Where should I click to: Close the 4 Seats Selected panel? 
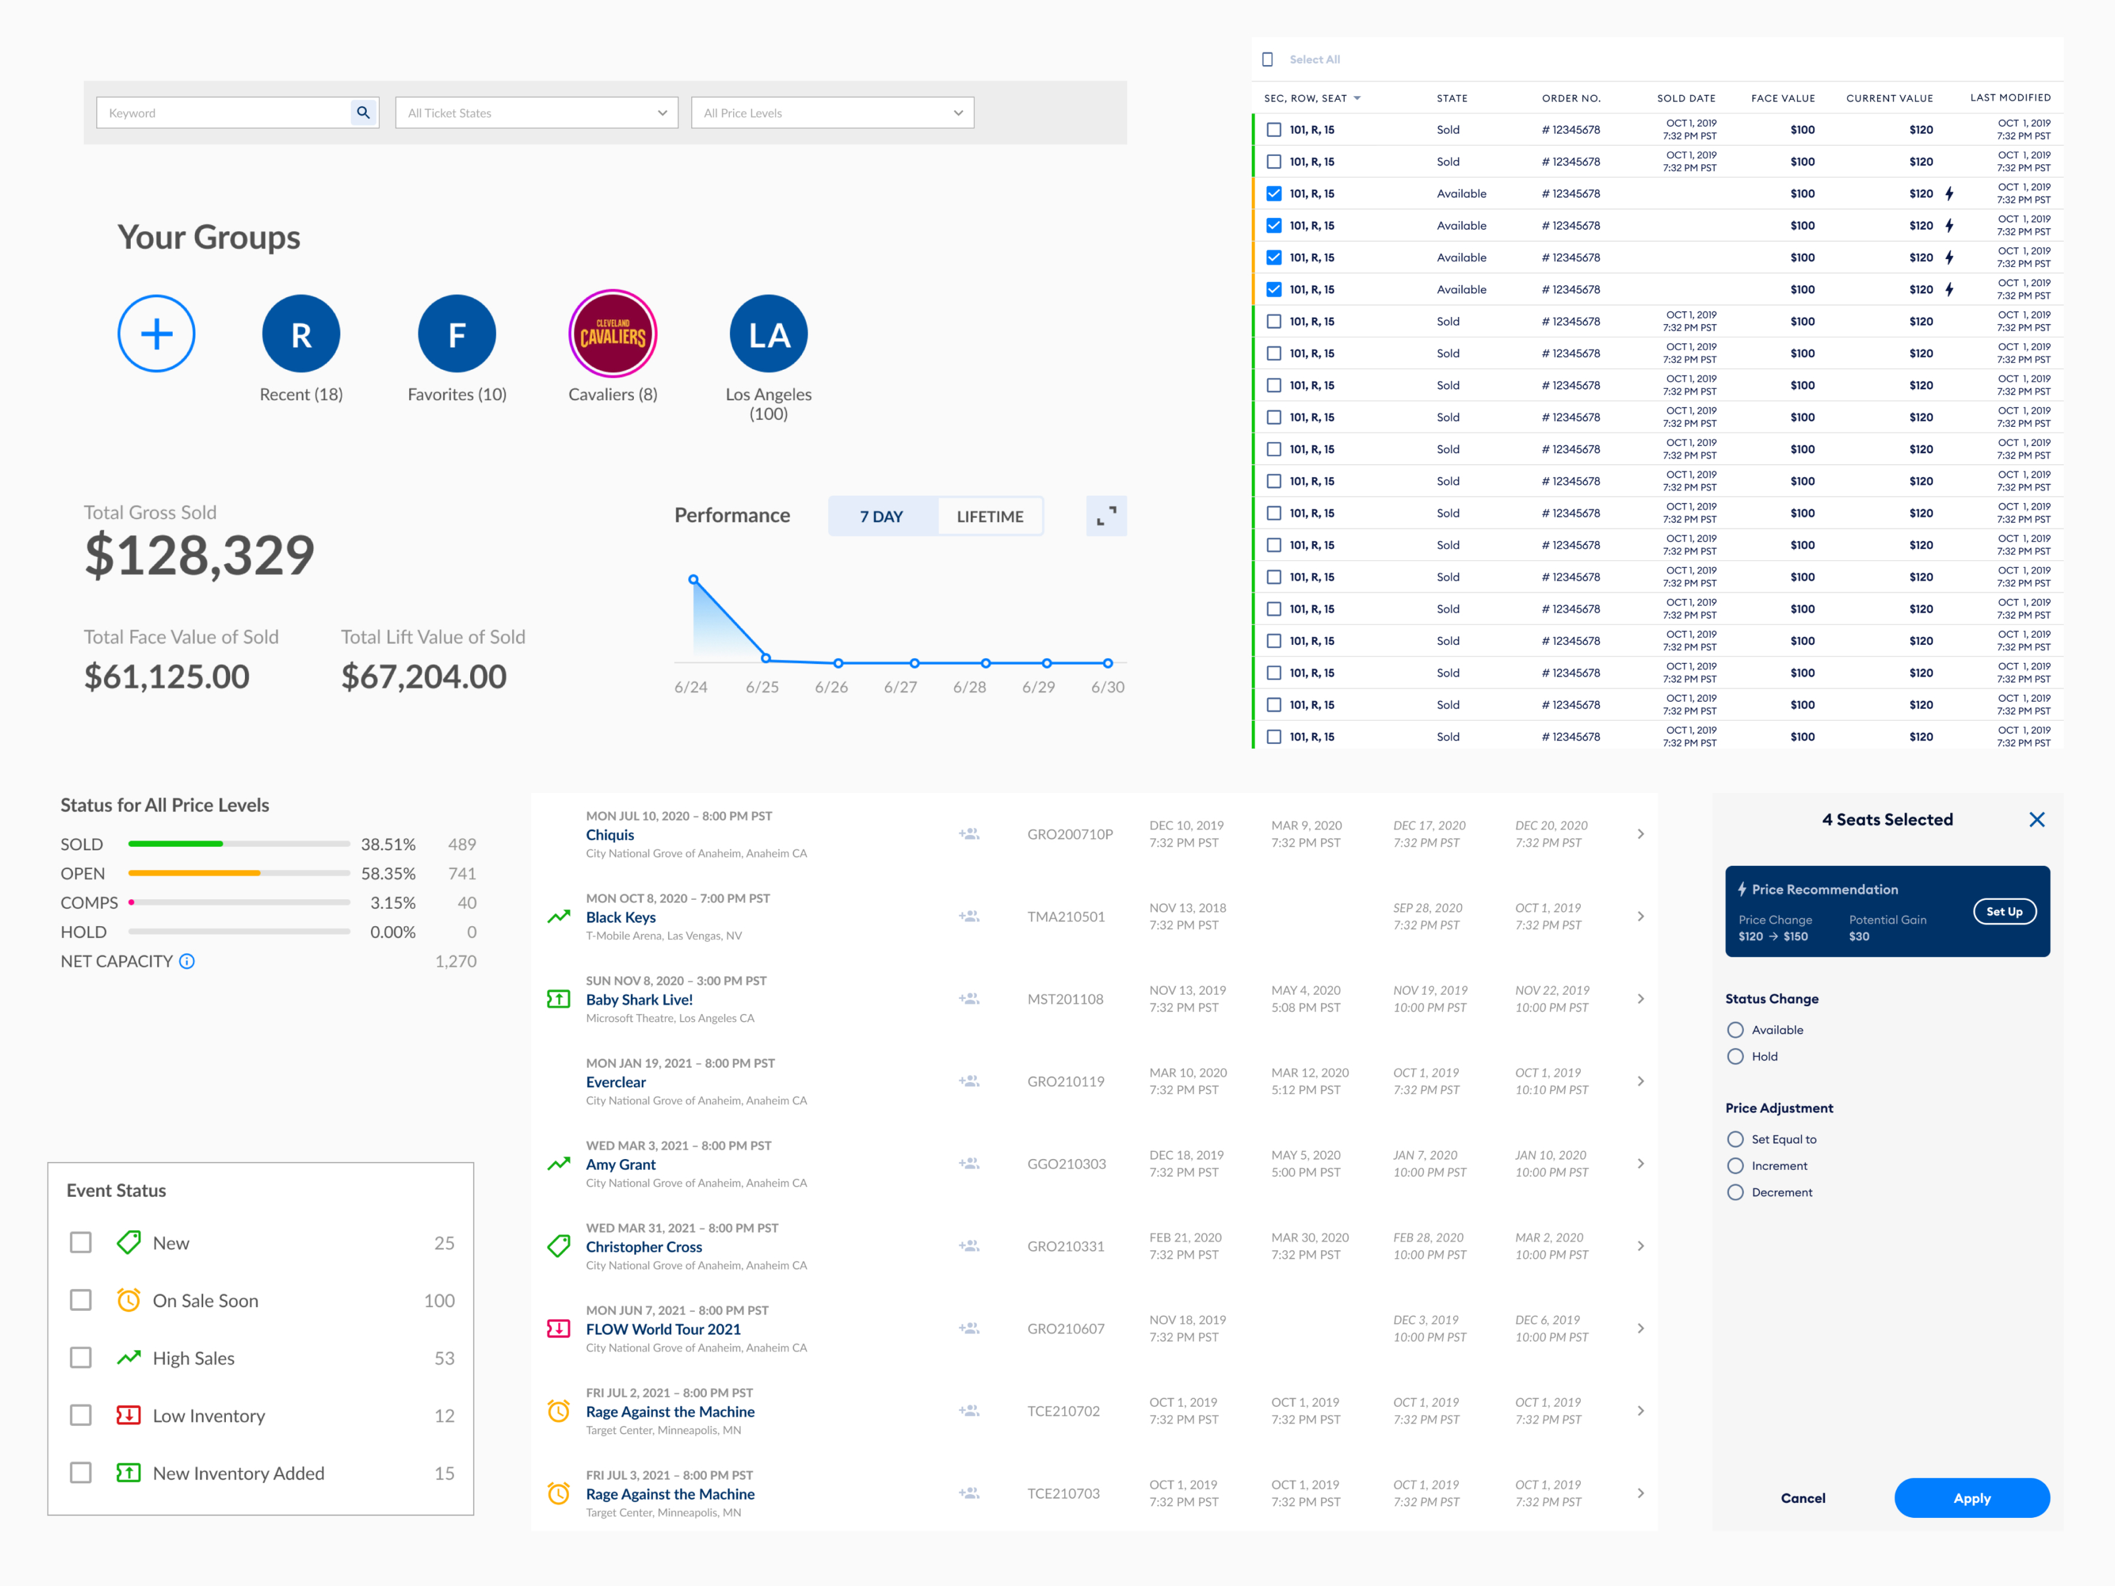point(2037,820)
